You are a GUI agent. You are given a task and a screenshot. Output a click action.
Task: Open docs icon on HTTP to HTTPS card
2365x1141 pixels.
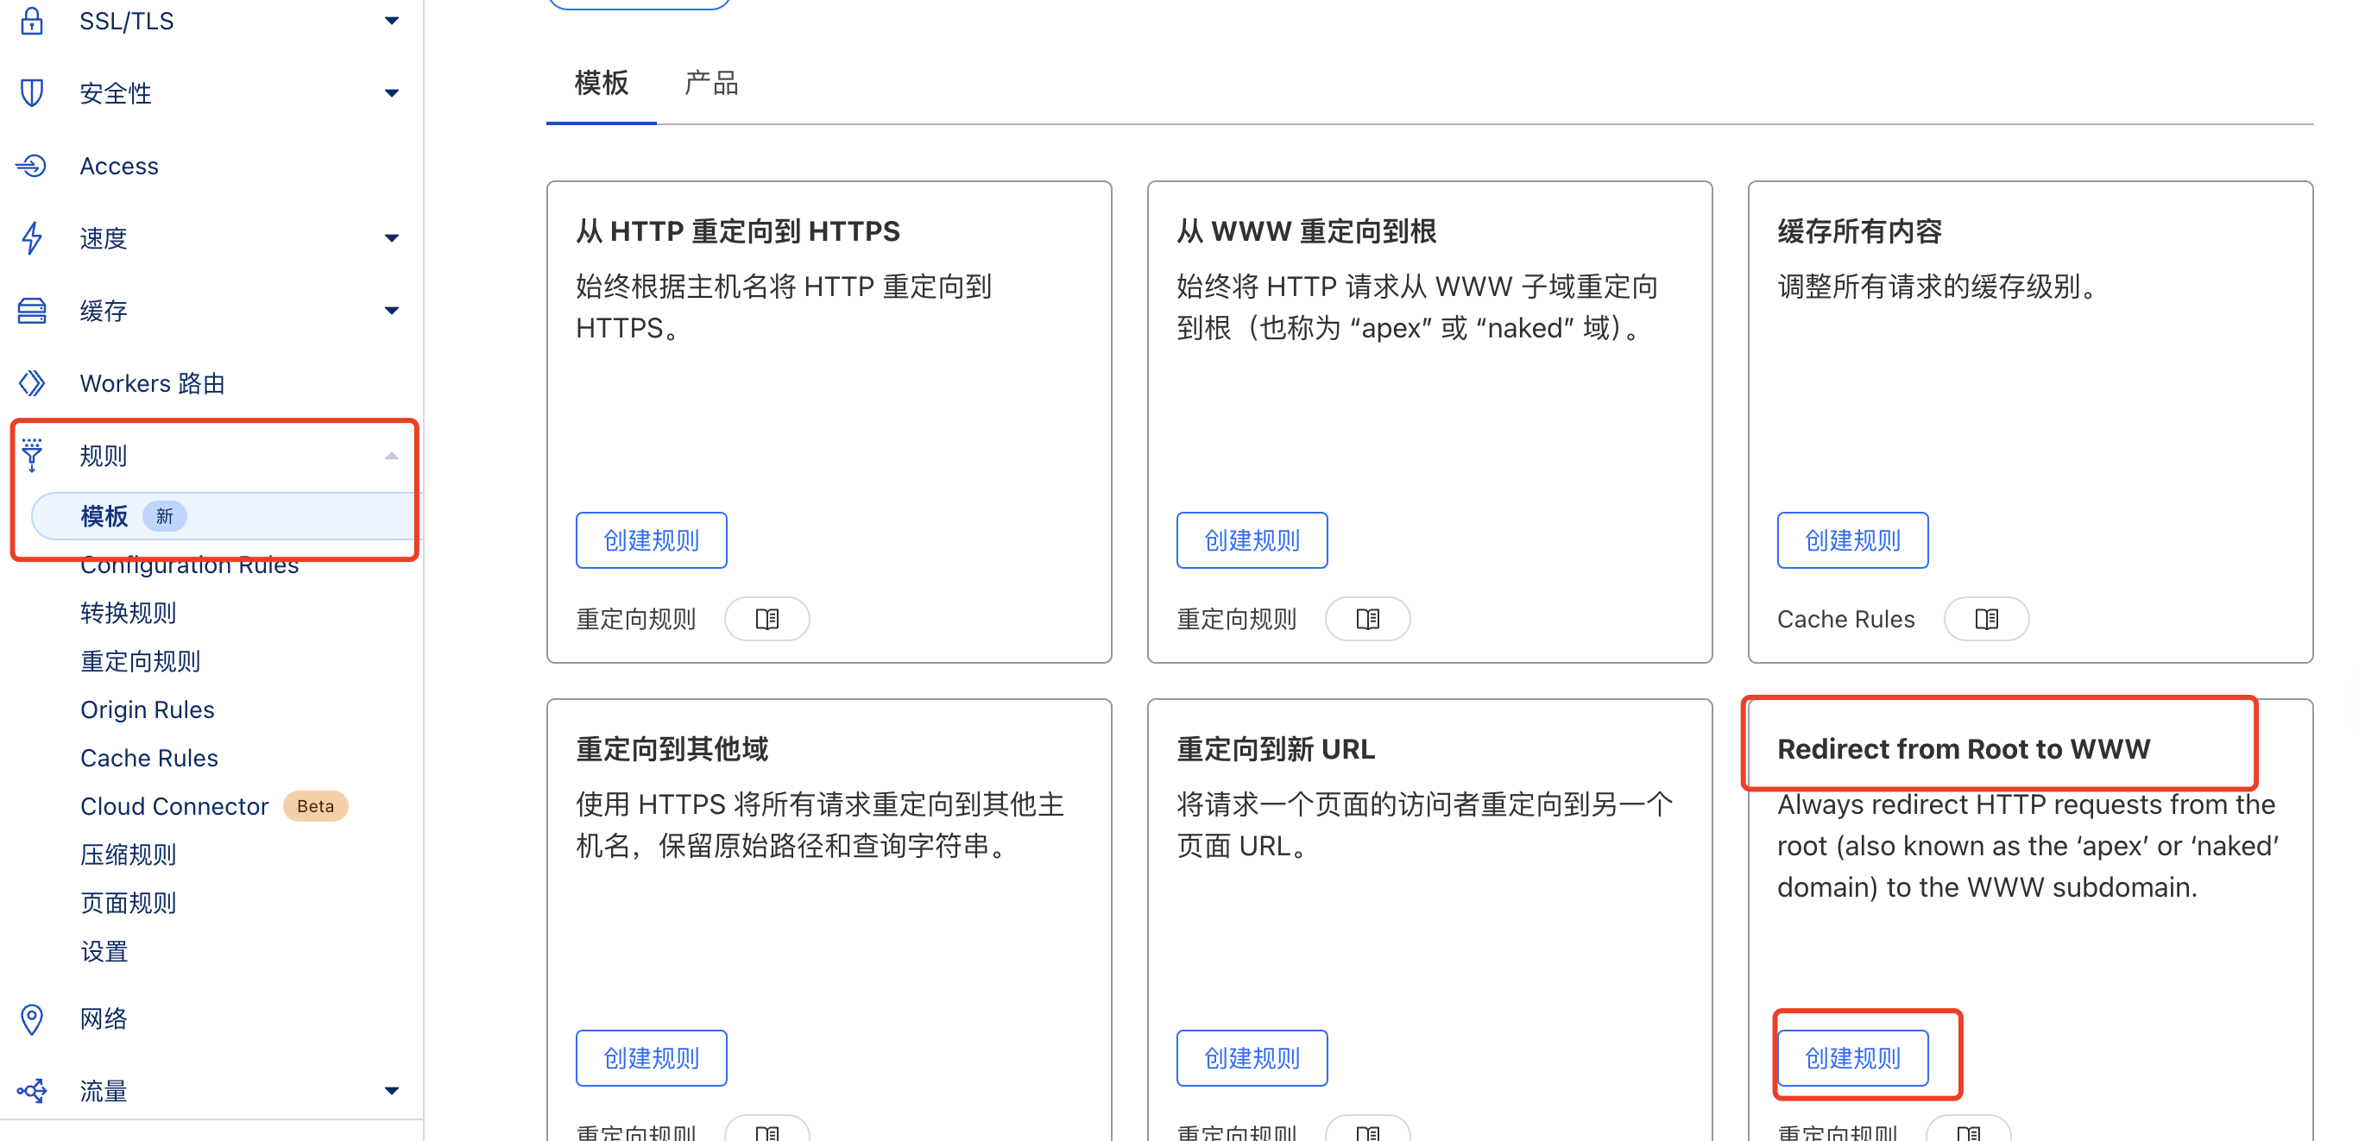(766, 619)
